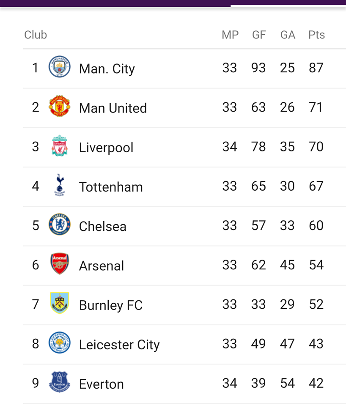Click the Burnley FC crest
Image resolution: width=346 pixels, height=406 pixels.
click(60, 303)
